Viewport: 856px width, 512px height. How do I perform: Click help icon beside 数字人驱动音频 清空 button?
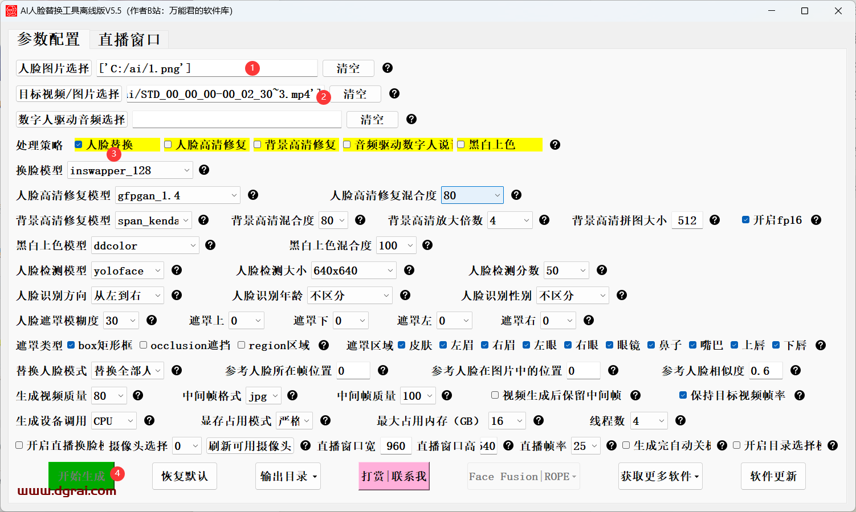point(411,119)
